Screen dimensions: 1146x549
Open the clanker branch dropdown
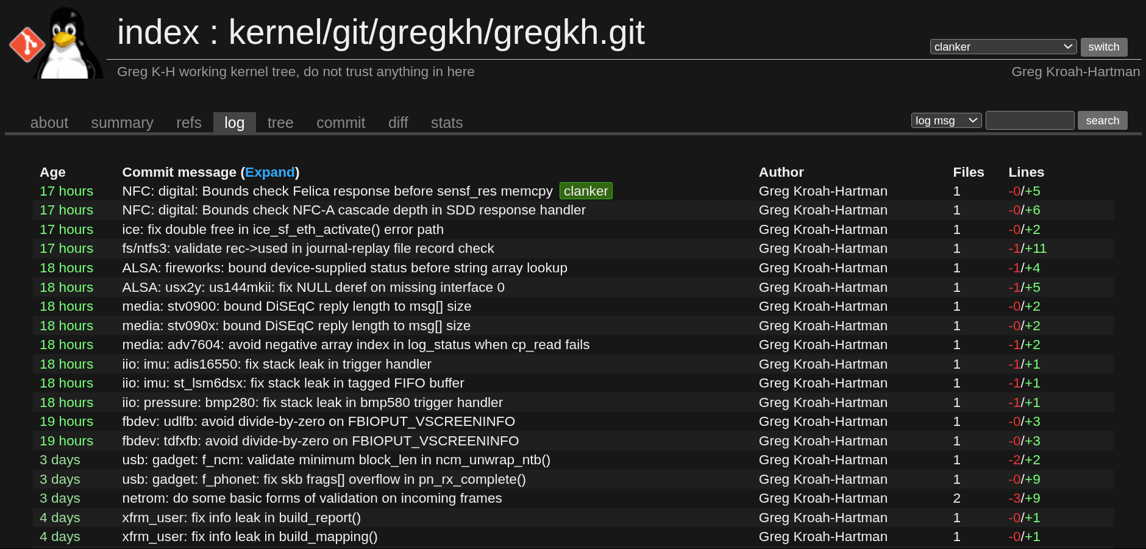pos(1002,47)
